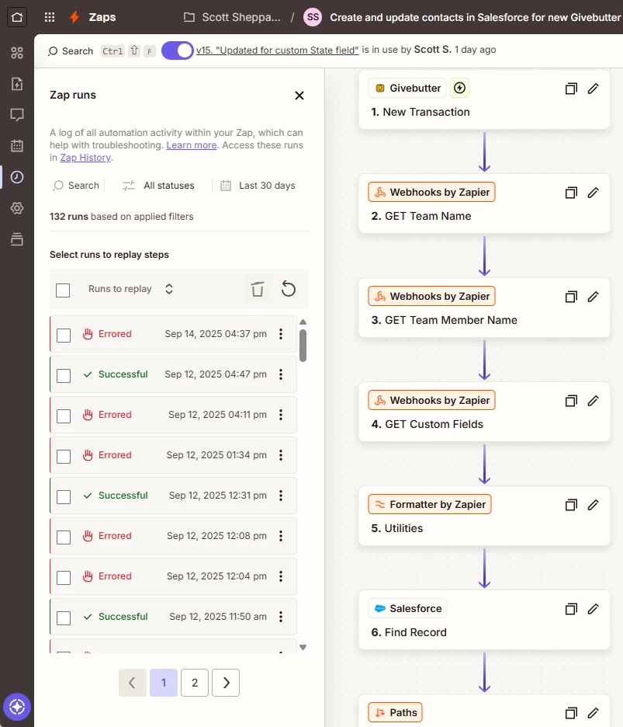Open the comments sidebar icon
Image resolution: width=623 pixels, height=727 pixels.
[17, 114]
